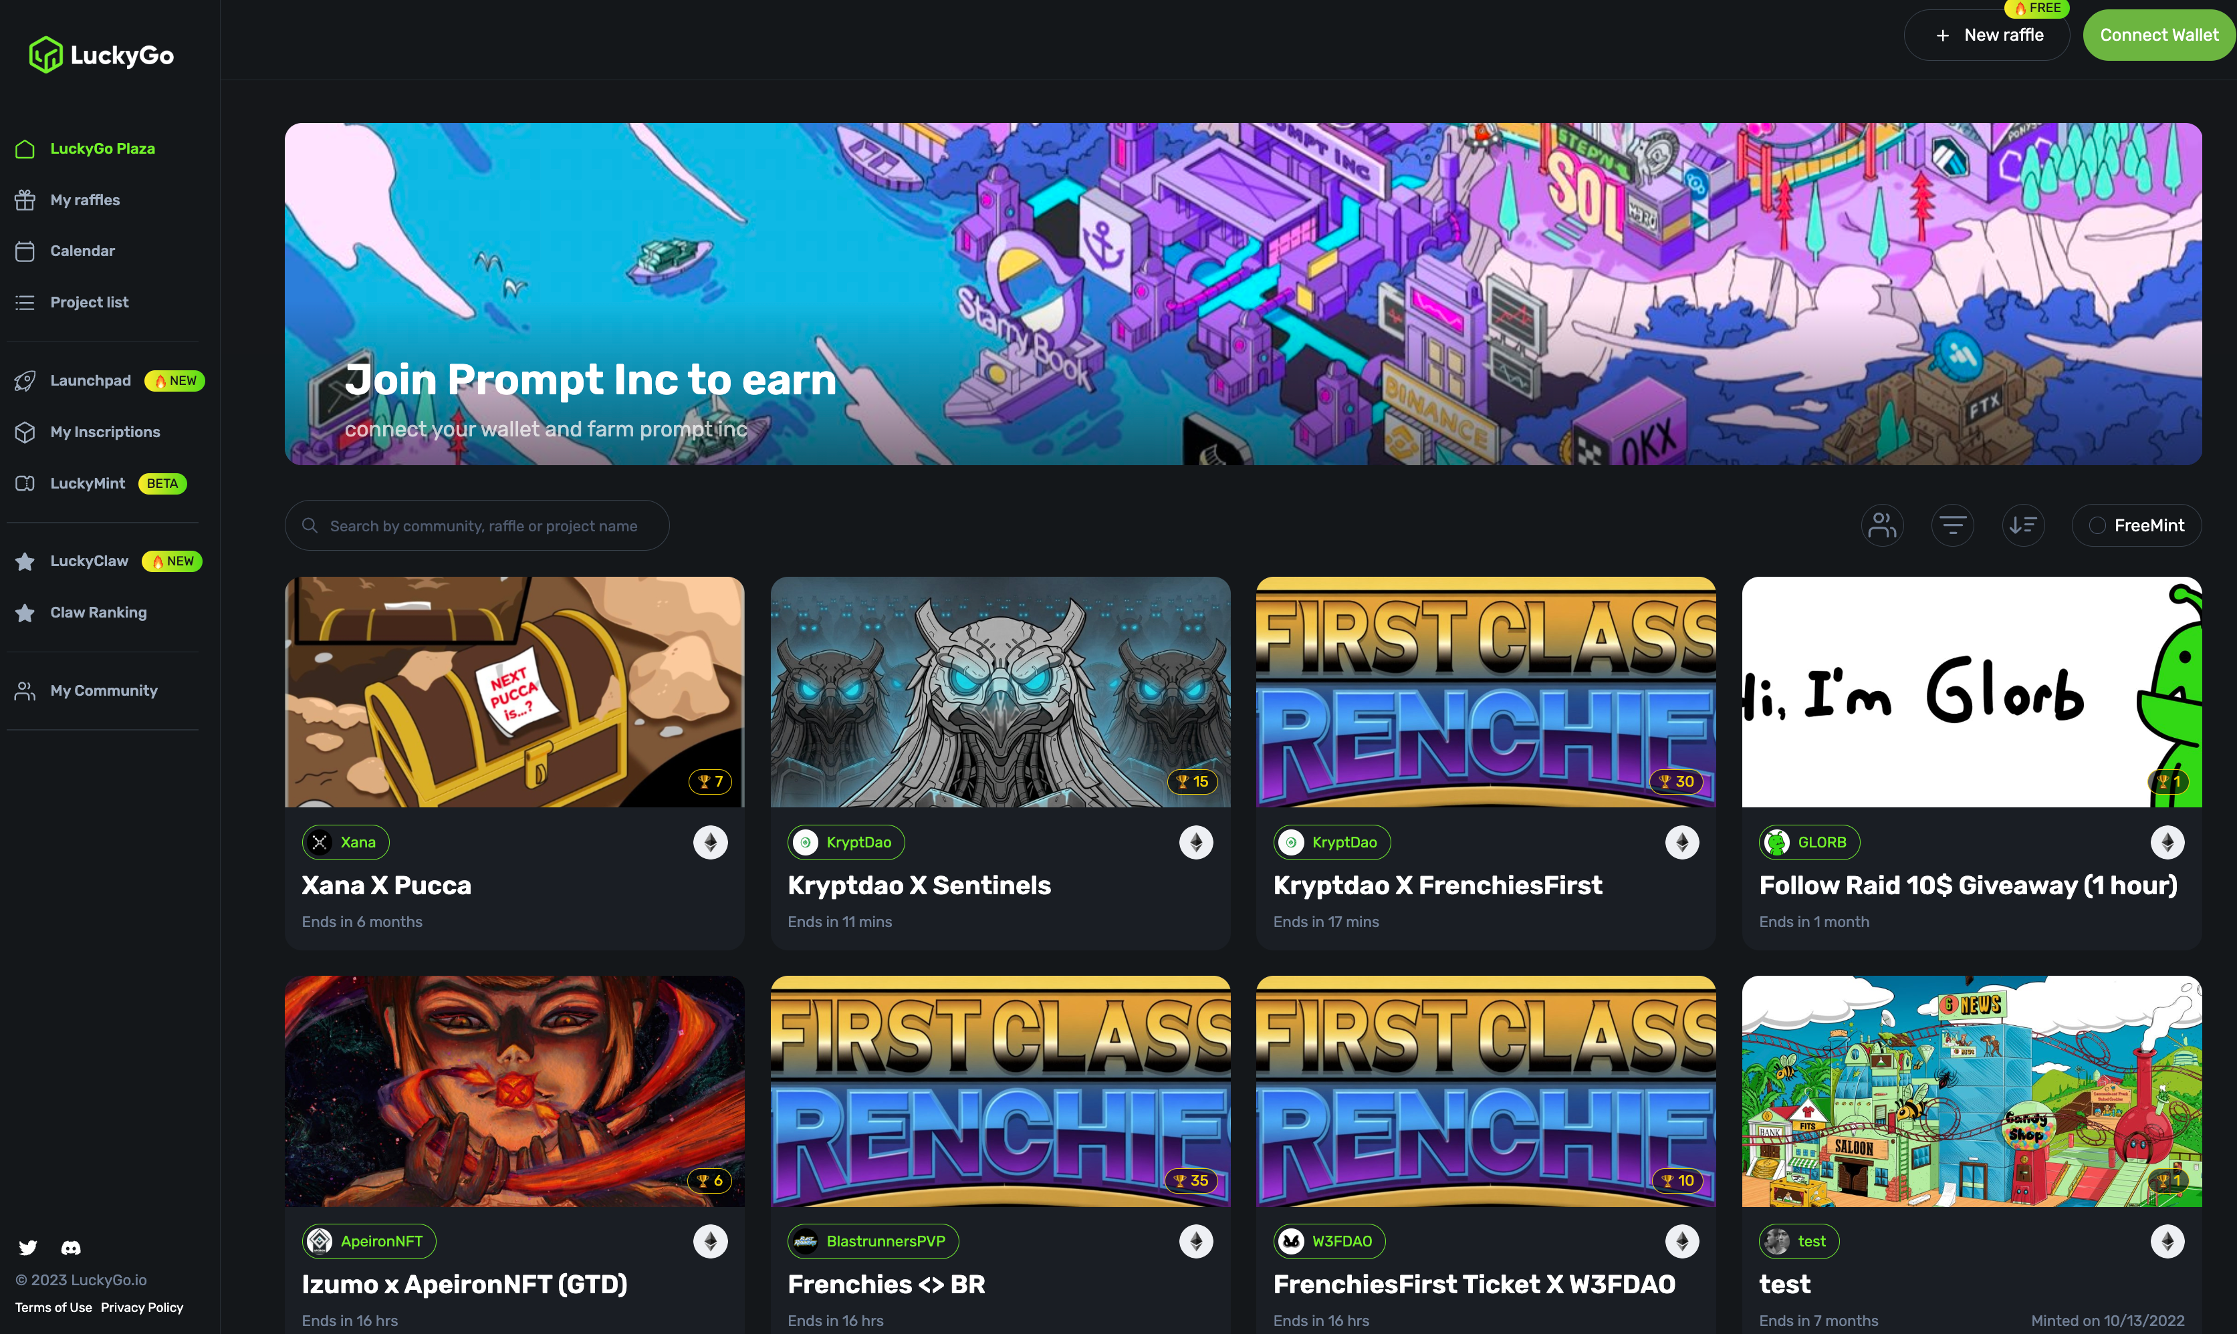This screenshot has width=2237, height=1334.
Task: Open the Calendar page
Action: 83,251
